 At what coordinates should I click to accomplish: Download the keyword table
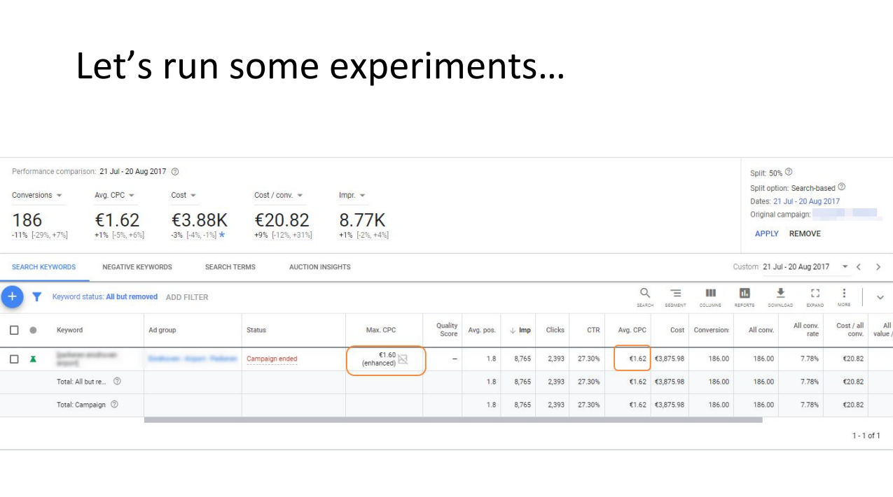(x=780, y=297)
